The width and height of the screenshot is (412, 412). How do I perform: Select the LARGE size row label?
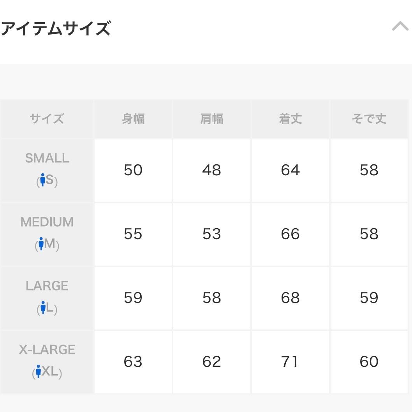coord(47,286)
